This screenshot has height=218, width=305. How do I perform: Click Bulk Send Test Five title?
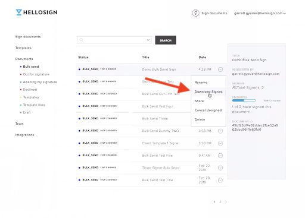coord(157,156)
